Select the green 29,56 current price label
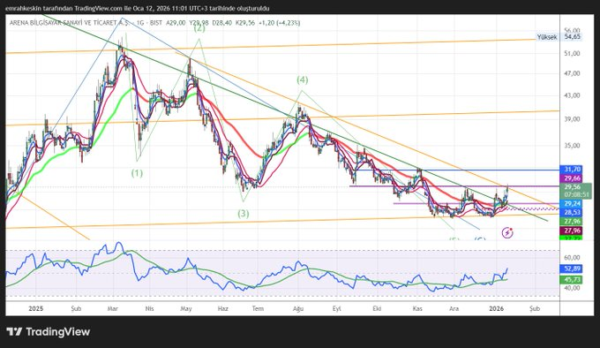The image size is (600, 348). pyautogui.click(x=572, y=187)
